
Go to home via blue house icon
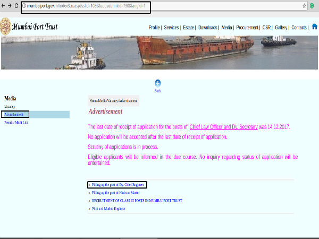pyautogui.click(x=315, y=27)
